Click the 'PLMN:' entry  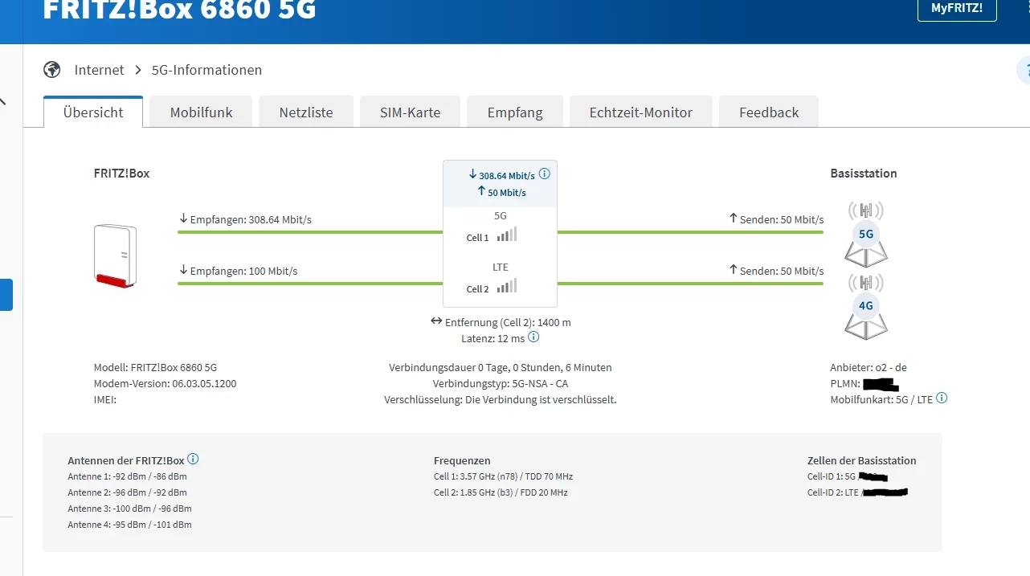coord(864,384)
